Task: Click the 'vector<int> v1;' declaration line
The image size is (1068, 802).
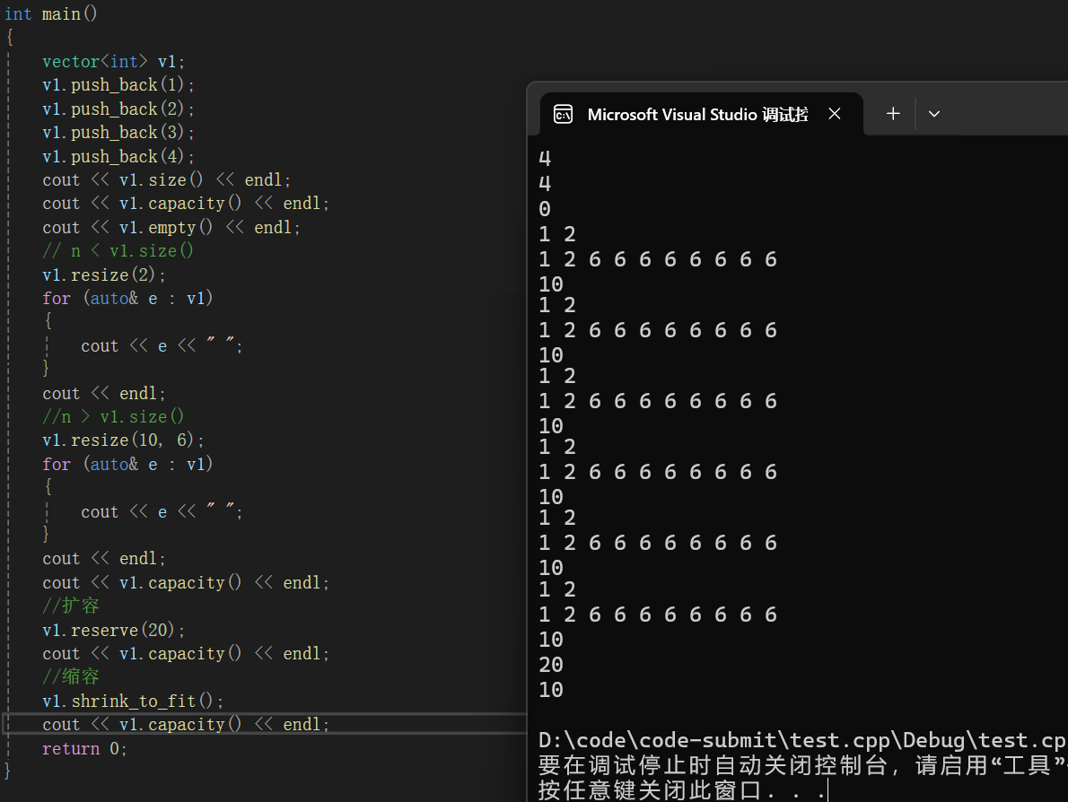Action: point(113,61)
